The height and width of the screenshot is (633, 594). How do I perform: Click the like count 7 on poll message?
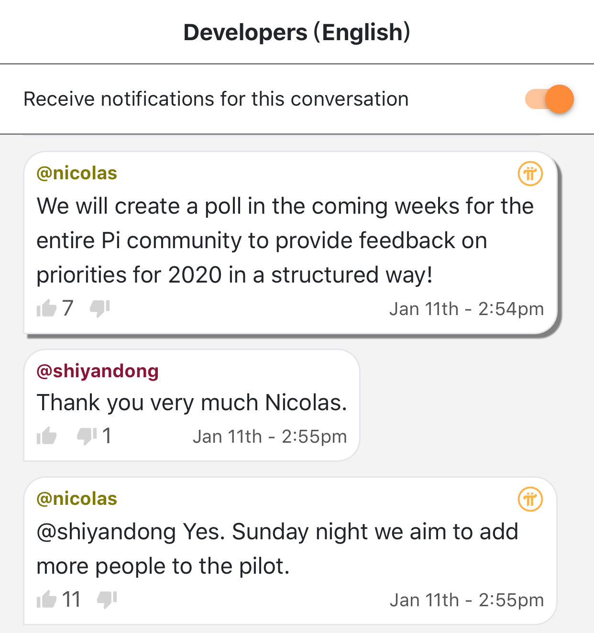(68, 308)
